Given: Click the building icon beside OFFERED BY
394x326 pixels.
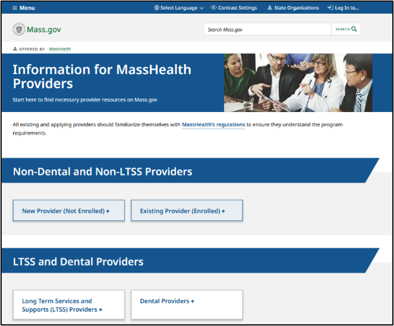Looking at the screenshot, I should (15, 49).
